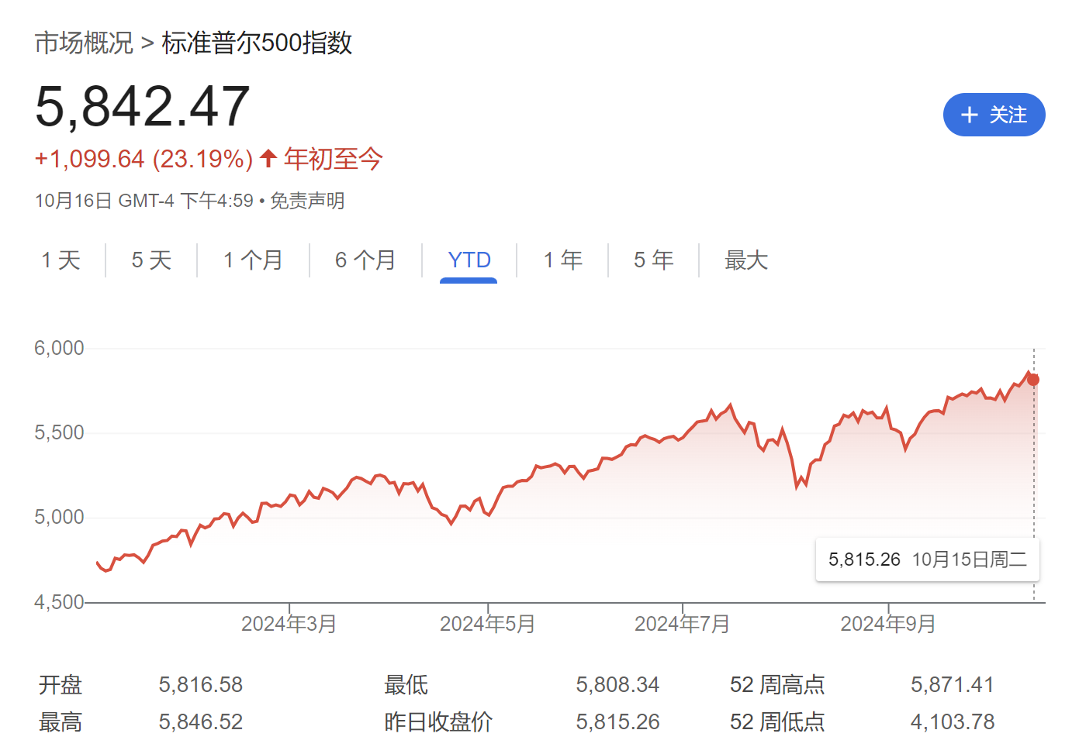
Task: Click the 开盘 label
Action: click(61, 685)
